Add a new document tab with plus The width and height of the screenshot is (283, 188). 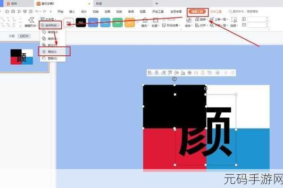[157, 3]
